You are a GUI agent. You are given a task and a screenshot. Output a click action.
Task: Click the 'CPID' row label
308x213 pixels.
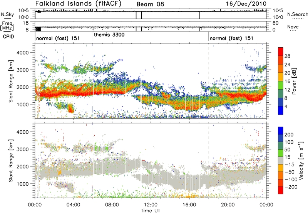tap(8, 37)
